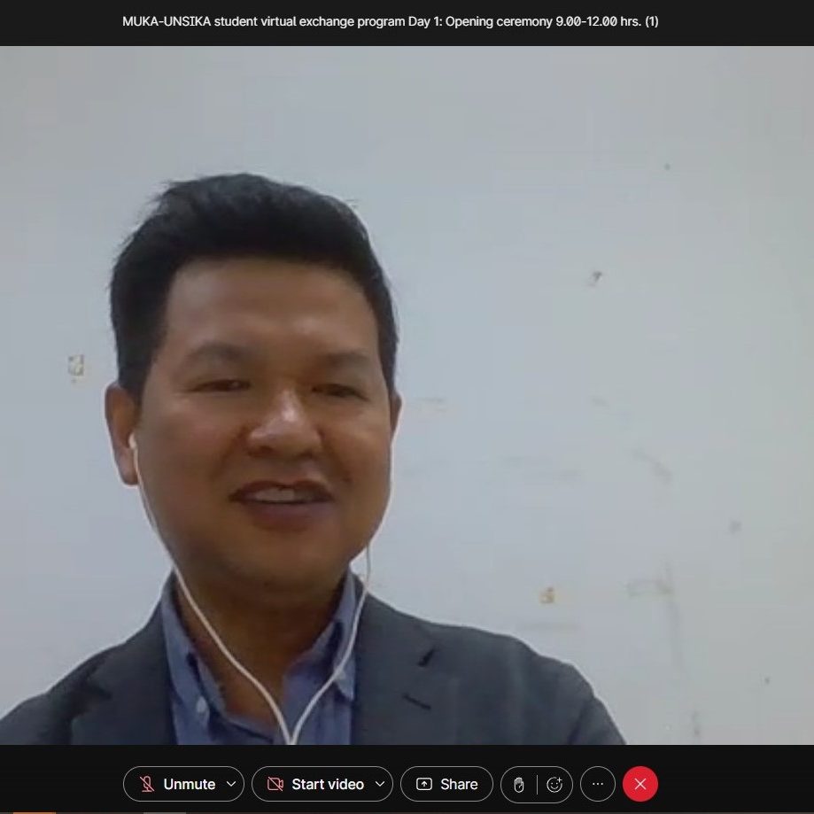Click the crossed-out microphone icon
The image size is (814, 814).
pyautogui.click(x=147, y=784)
